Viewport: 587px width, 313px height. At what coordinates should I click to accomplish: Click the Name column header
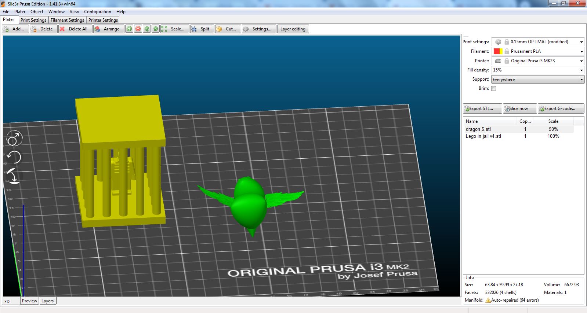tap(490, 121)
